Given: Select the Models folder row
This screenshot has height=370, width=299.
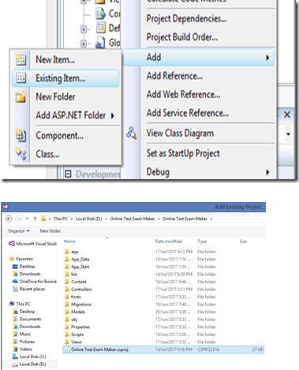Looking at the screenshot, I should [x=163, y=312].
